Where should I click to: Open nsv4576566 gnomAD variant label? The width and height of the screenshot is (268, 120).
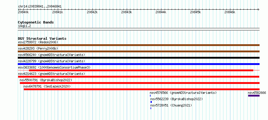(183, 93)
